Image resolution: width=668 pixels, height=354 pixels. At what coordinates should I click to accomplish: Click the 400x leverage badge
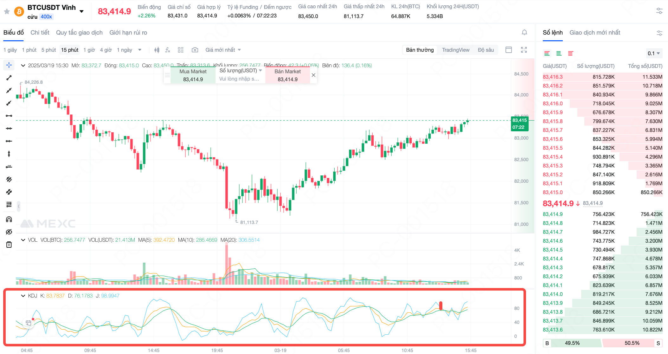click(46, 17)
